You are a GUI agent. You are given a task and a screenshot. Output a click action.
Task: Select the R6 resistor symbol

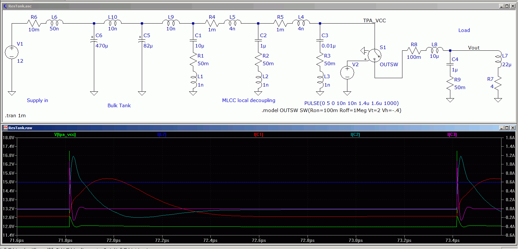[x=34, y=23]
